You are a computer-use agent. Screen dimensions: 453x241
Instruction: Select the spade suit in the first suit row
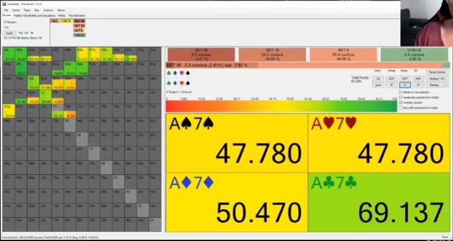188,74
